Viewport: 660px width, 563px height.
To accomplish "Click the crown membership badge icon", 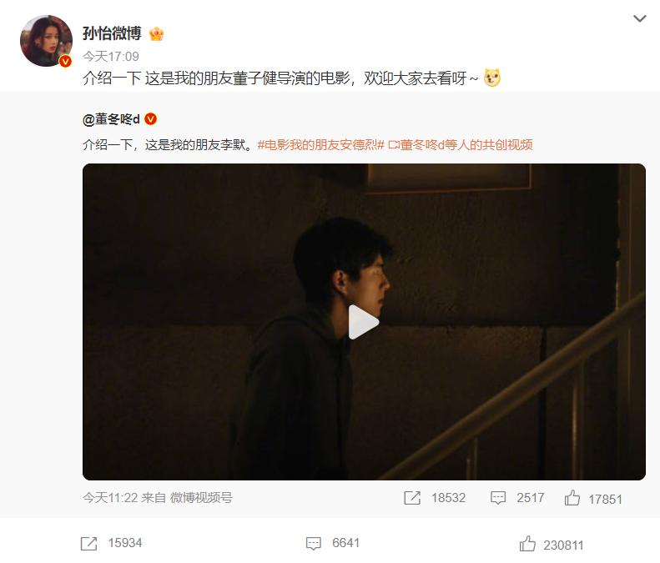I will point(156,33).
